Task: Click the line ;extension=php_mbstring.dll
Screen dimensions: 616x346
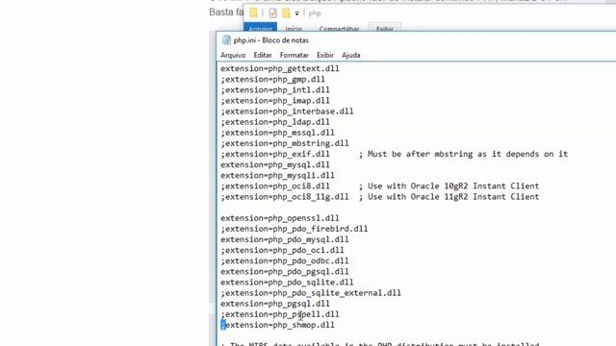Action: (x=285, y=143)
